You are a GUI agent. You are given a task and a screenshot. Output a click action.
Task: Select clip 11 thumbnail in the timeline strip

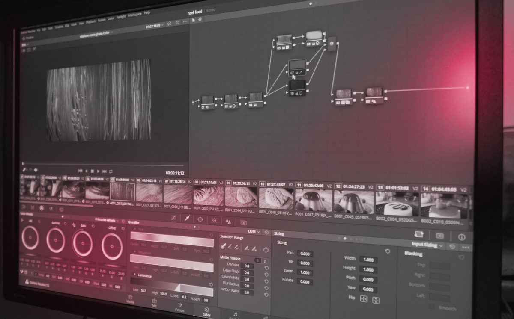tap(314, 201)
